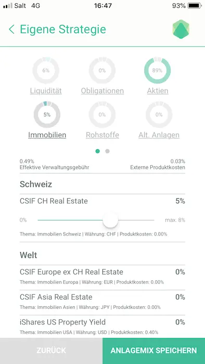Select the Rohstoffe 0% donut chart
This screenshot has width=205, height=364.
[102, 115]
